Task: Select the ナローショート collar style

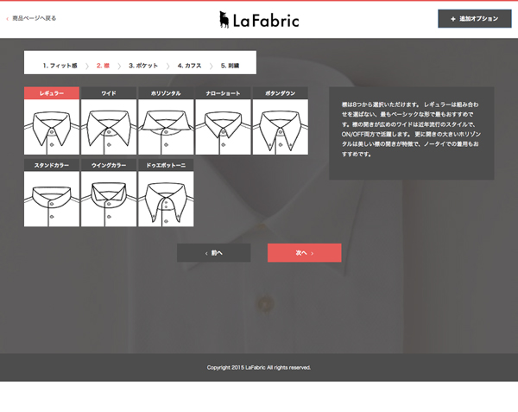Action: click(223, 127)
